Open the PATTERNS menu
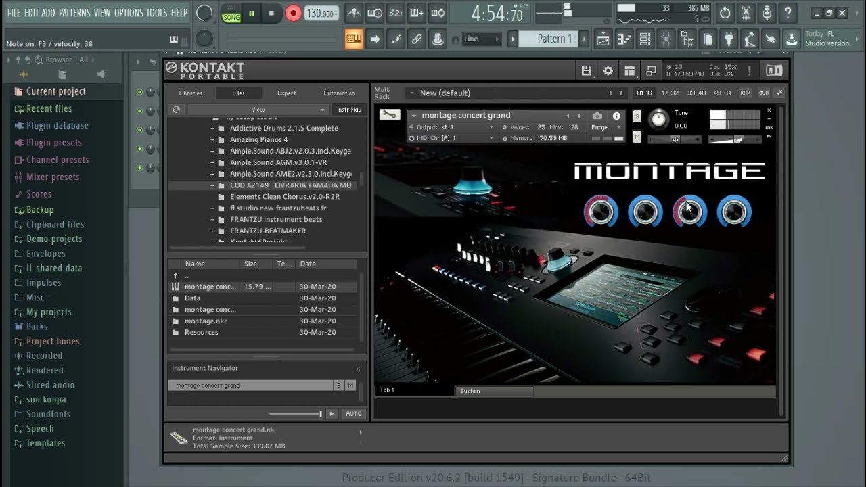 click(74, 13)
